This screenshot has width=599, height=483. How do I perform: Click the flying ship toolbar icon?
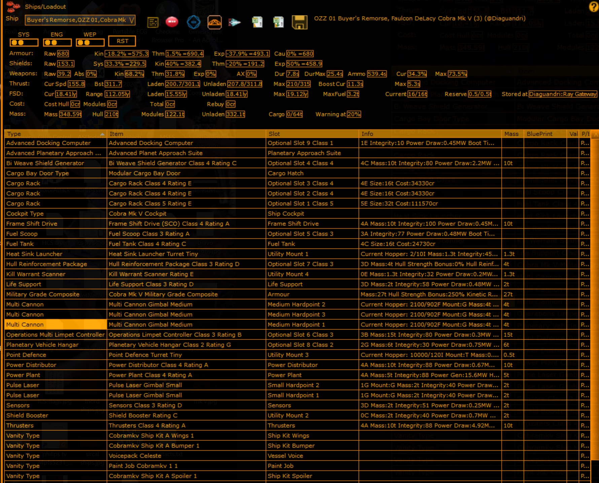coord(235,23)
